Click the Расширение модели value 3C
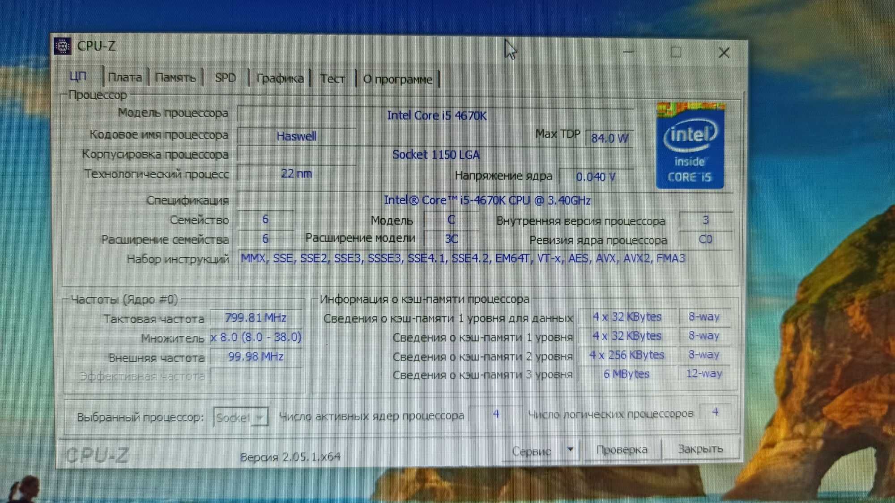The image size is (895, 503). point(451,239)
